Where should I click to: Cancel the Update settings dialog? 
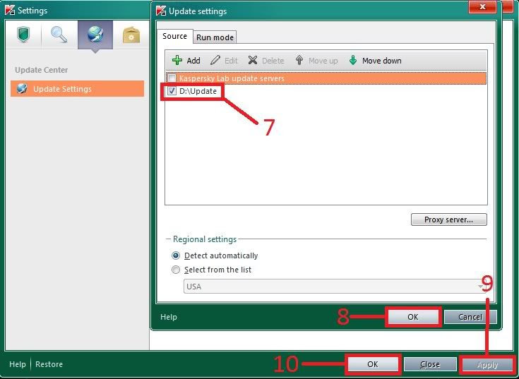click(x=470, y=317)
